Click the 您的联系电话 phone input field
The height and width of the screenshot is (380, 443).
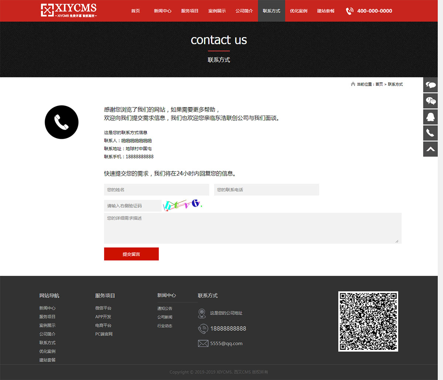pos(267,190)
